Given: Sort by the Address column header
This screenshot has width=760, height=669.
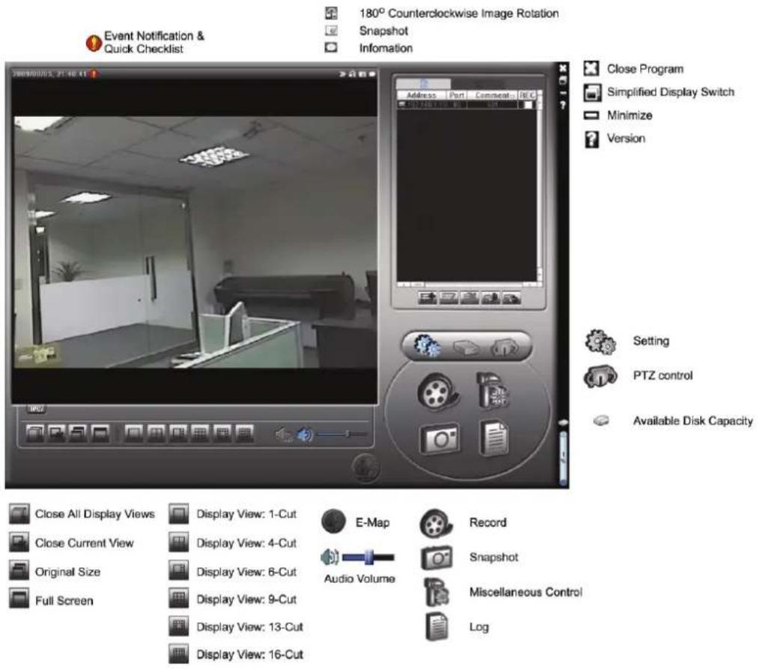Looking at the screenshot, I should 422,95.
